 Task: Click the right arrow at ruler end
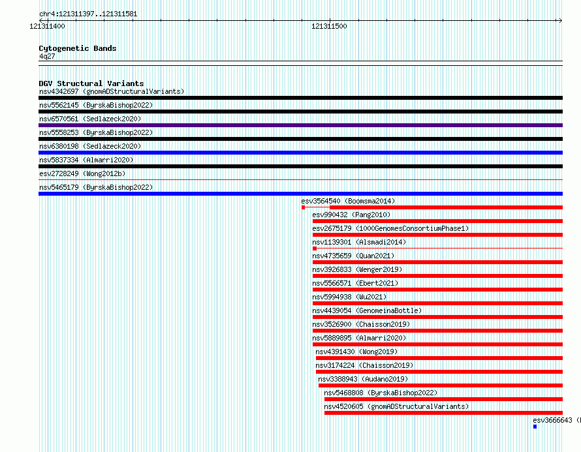(560, 20)
